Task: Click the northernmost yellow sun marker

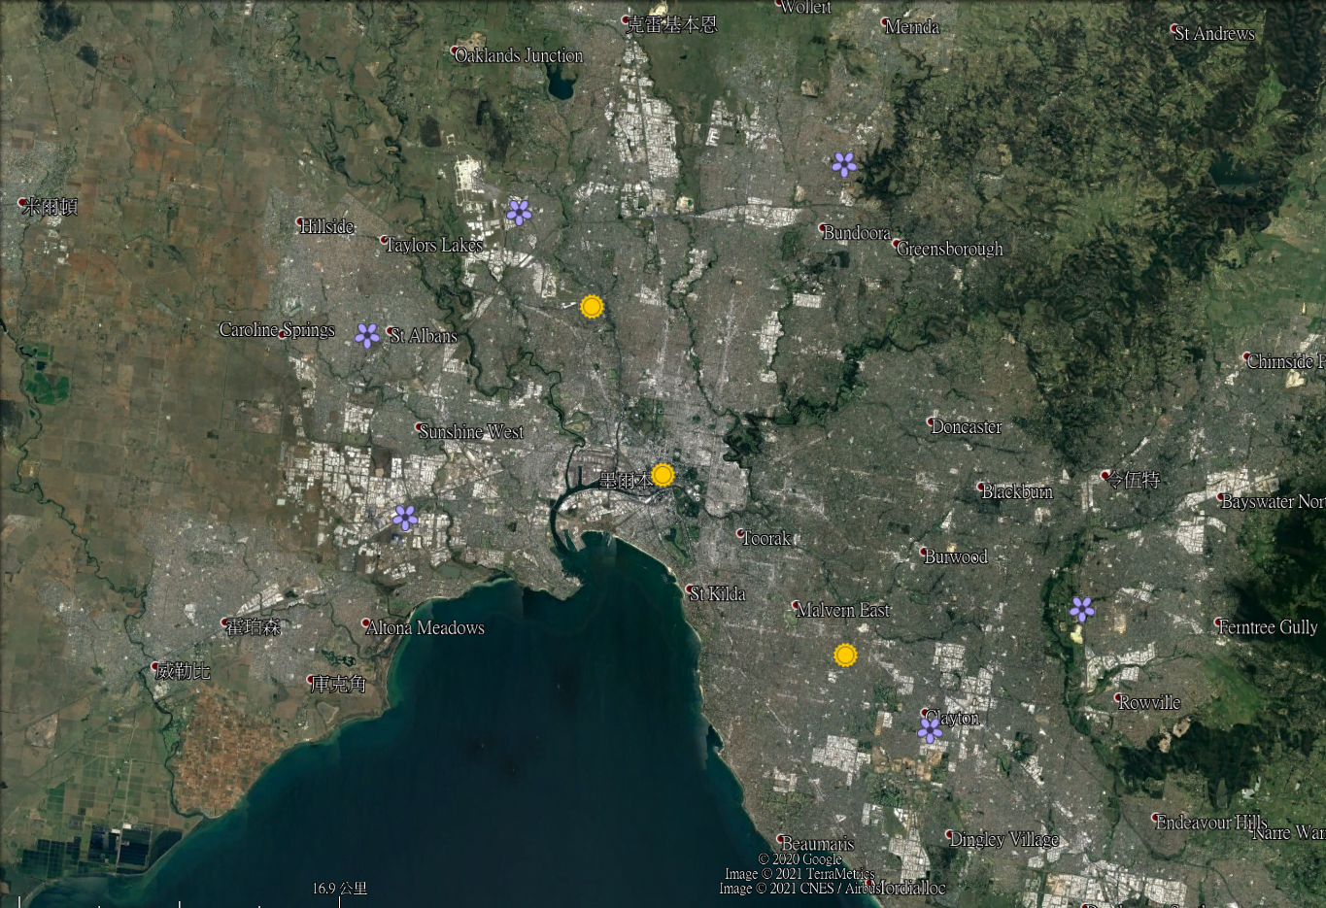Action: pyautogui.click(x=592, y=307)
